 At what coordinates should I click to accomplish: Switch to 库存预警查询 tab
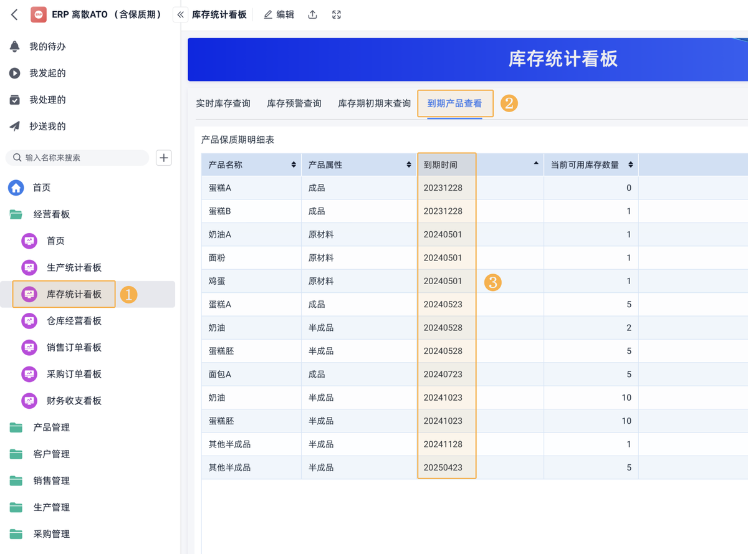[294, 103]
